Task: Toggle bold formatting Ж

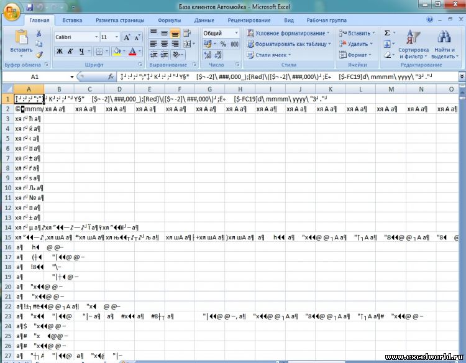Action: pyautogui.click(x=60, y=52)
